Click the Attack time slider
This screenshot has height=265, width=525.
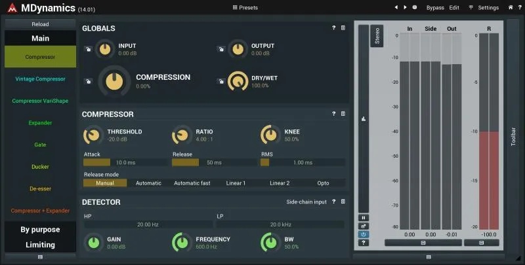(x=125, y=162)
